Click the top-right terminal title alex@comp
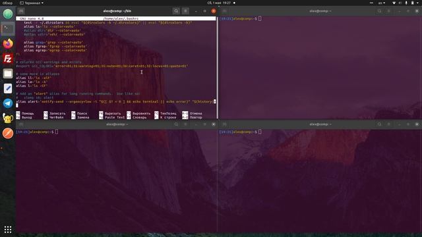 coord(320,11)
